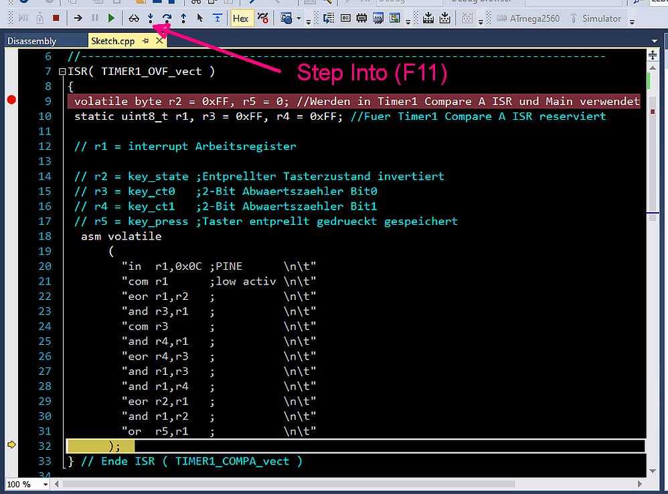
Task: Click the Step Into icon
Action: (x=151, y=18)
